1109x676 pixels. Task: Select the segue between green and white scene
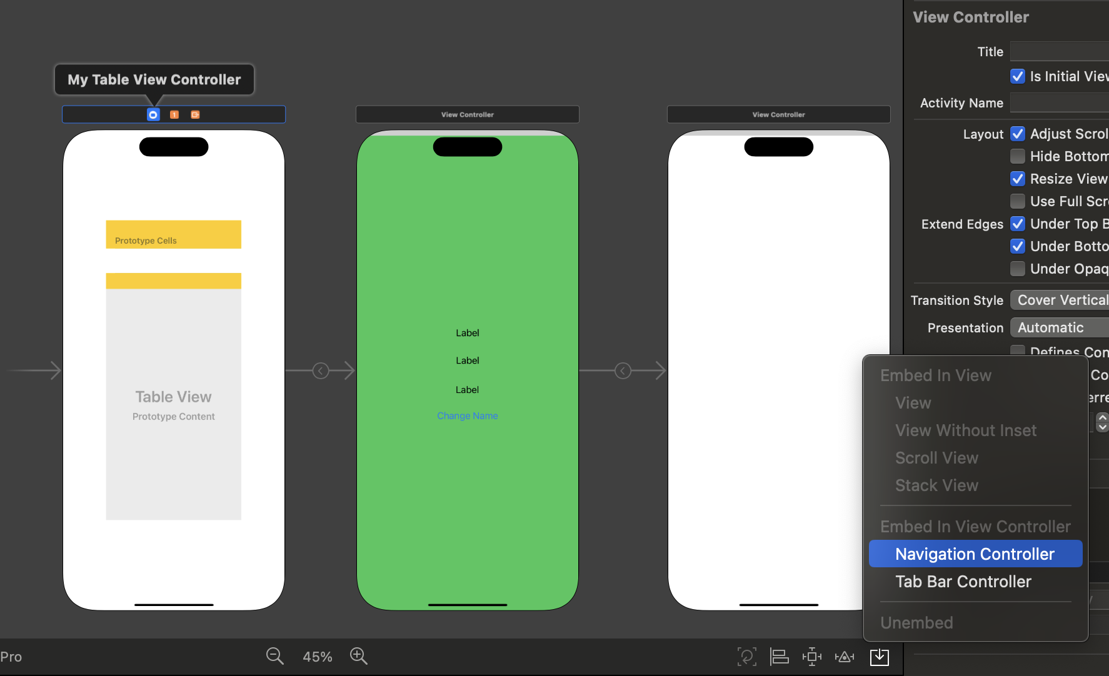click(x=623, y=371)
